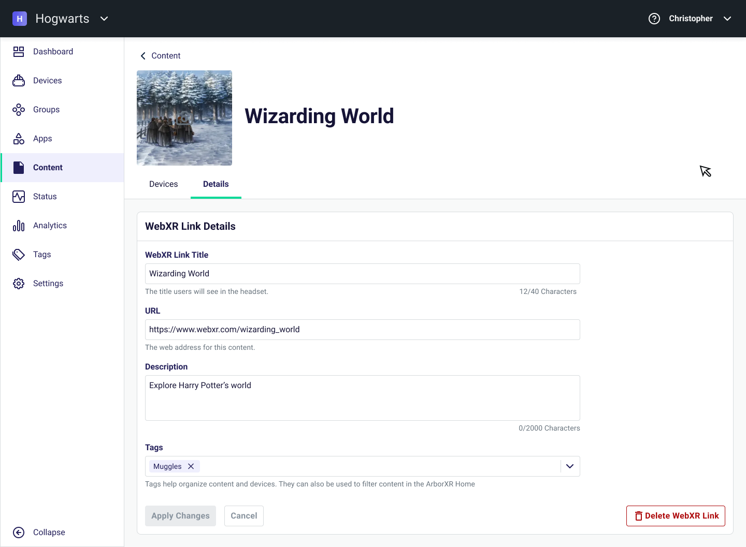746x547 pixels.
Task: Open the Christopher user menu chevron
Action: 727,19
